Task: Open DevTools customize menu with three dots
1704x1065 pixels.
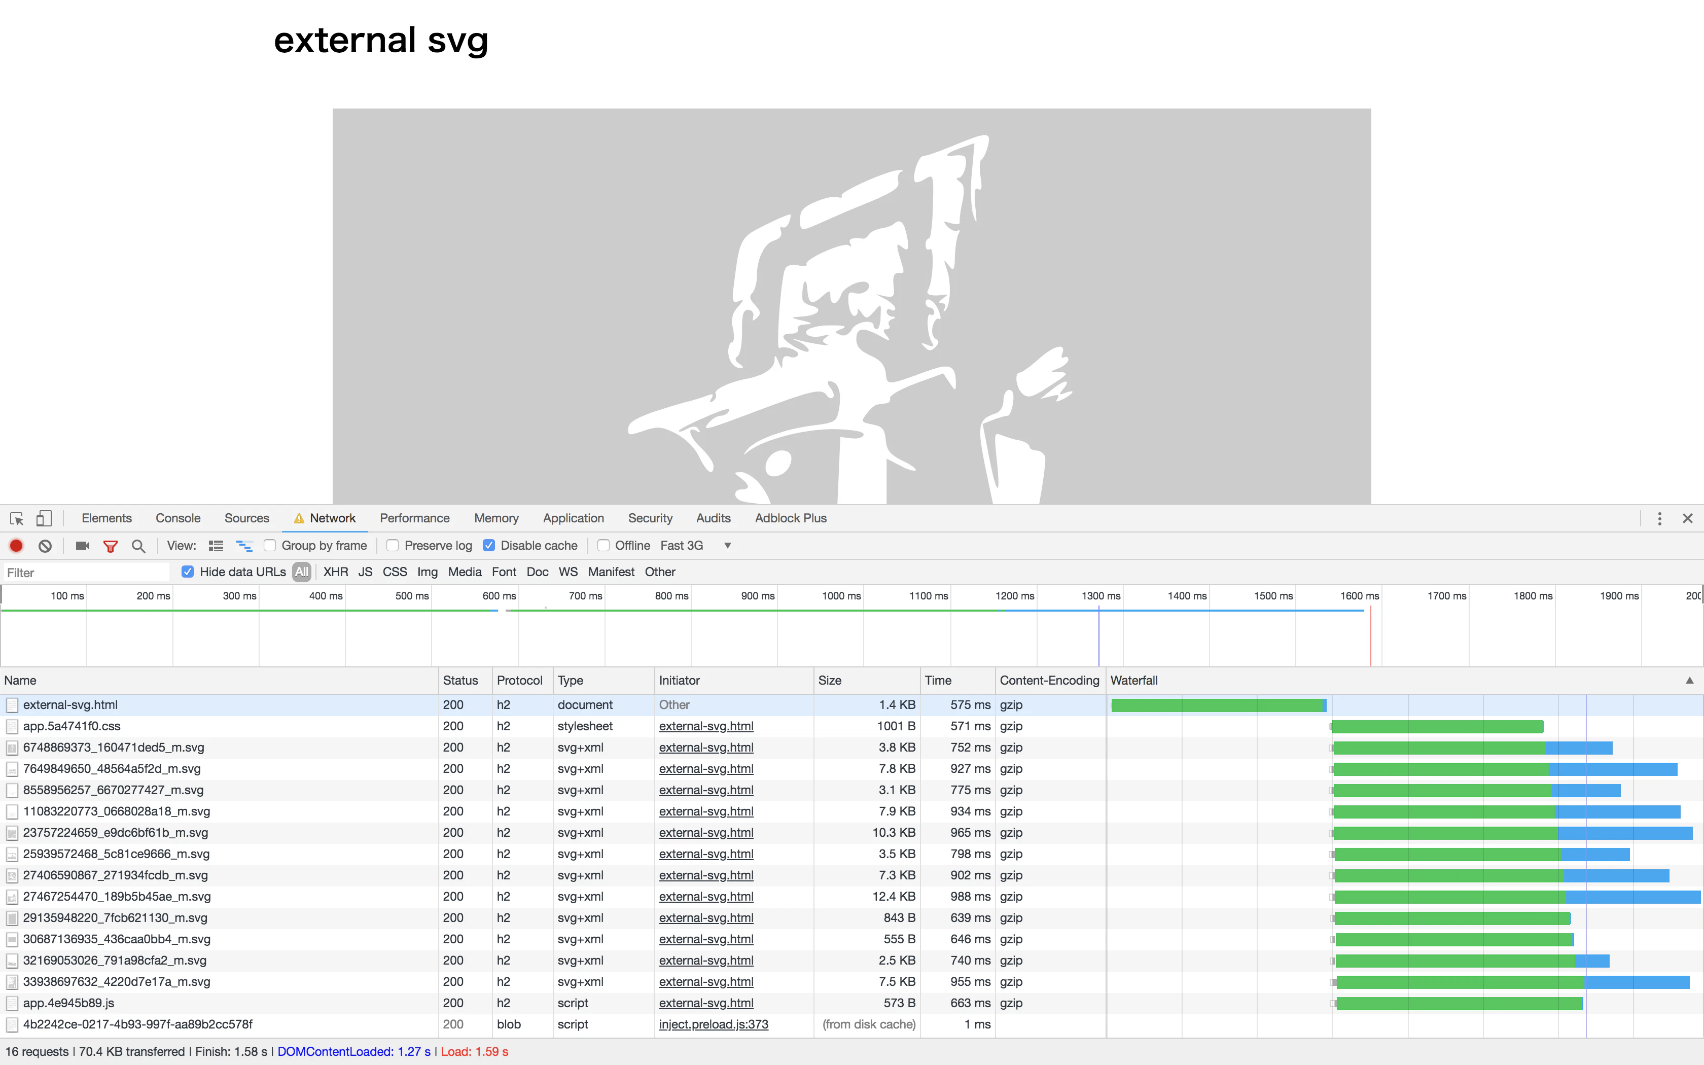Action: tap(1660, 518)
